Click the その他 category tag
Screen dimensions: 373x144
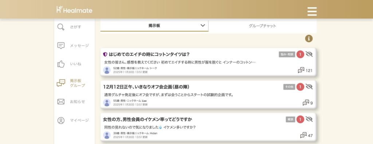(289, 87)
